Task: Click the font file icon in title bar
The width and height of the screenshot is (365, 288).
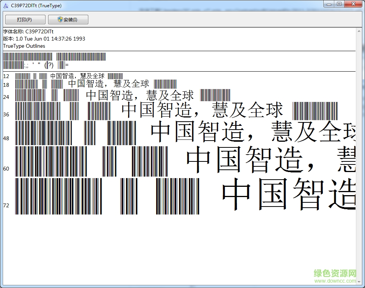Action: 6,6
